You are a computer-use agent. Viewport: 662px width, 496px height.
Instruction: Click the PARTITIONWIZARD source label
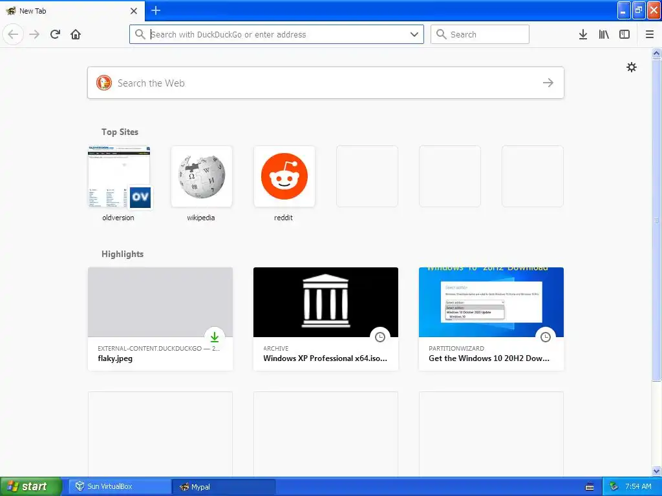456,348
